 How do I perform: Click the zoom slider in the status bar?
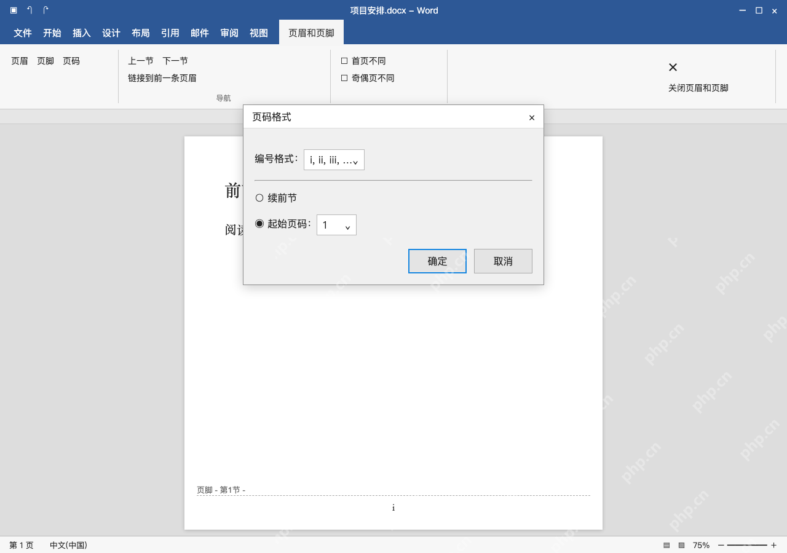[x=747, y=545]
